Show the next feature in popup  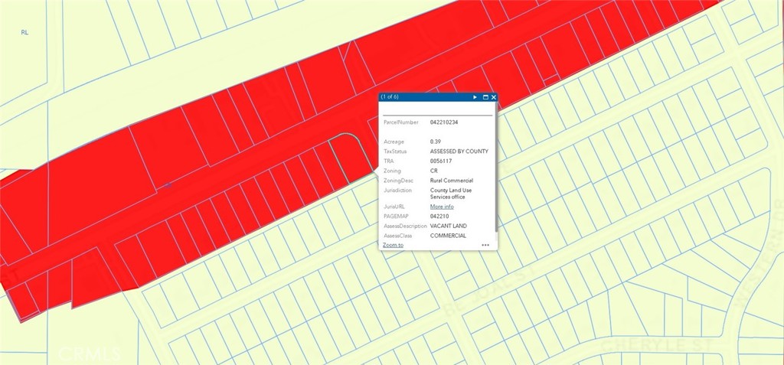click(475, 97)
